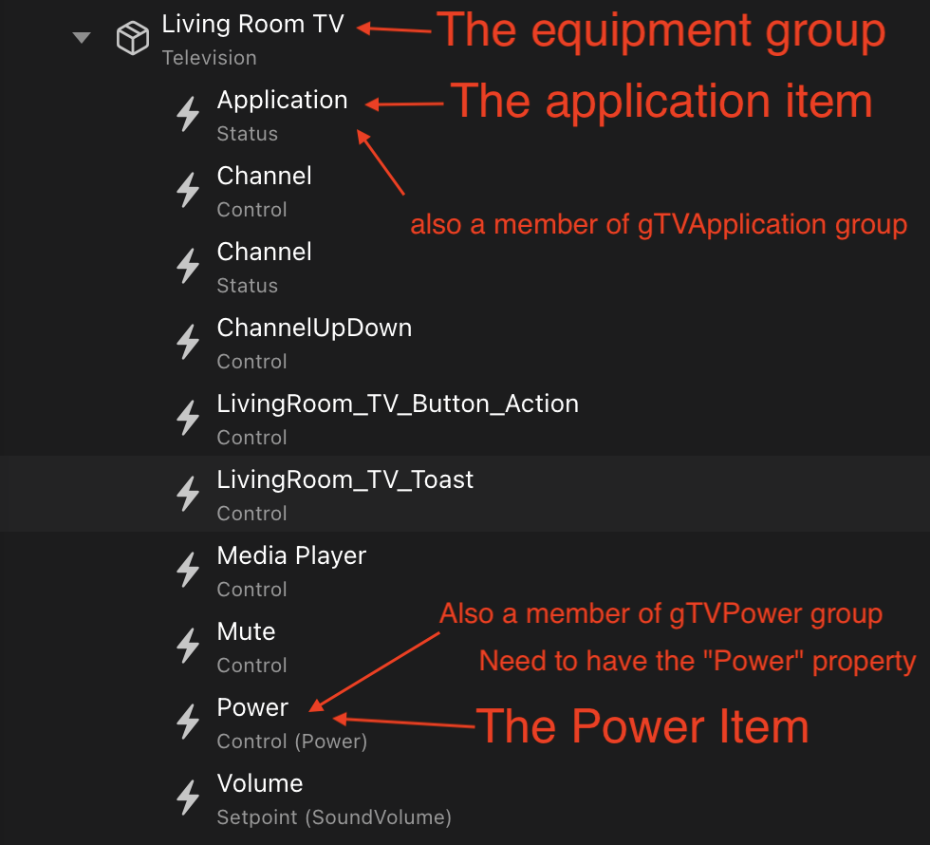
Task: Select the Power control item
Action: (x=252, y=708)
